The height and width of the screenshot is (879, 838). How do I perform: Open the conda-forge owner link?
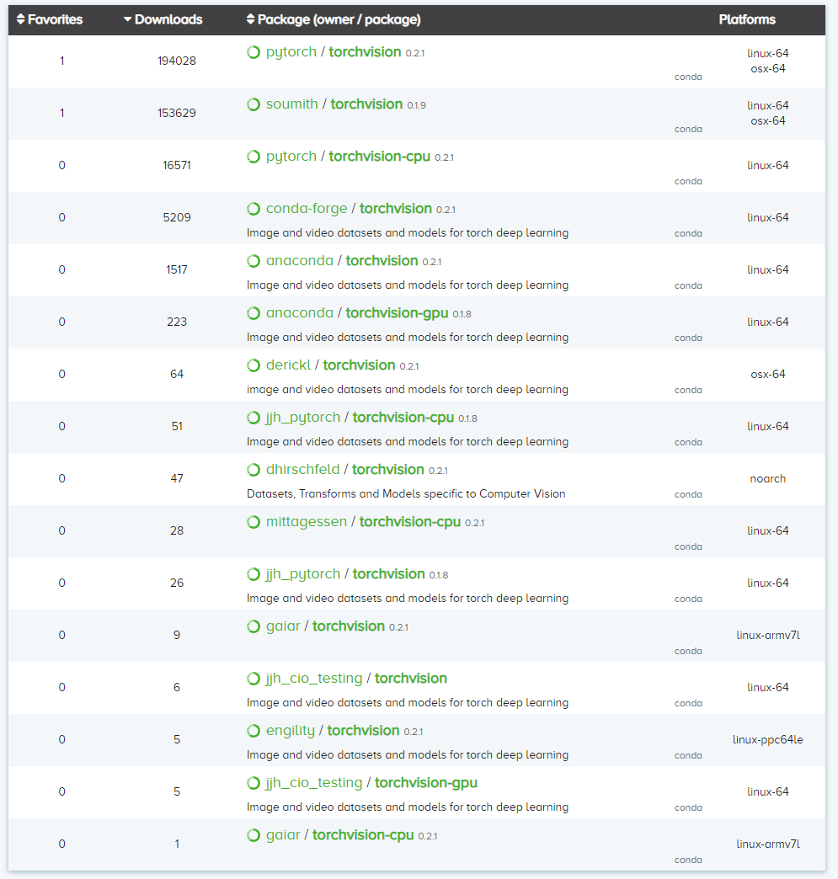tap(307, 209)
